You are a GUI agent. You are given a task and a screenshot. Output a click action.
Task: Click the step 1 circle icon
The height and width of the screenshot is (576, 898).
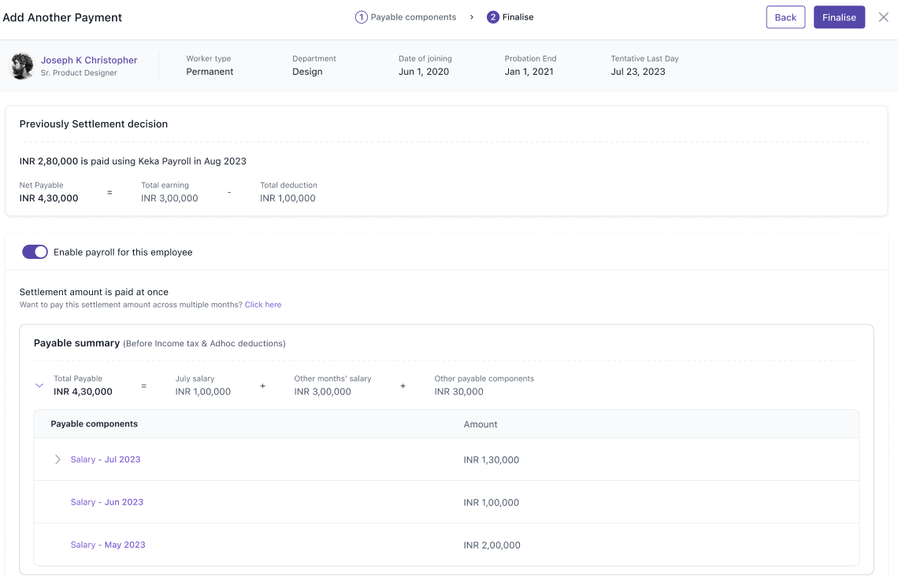(x=361, y=17)
